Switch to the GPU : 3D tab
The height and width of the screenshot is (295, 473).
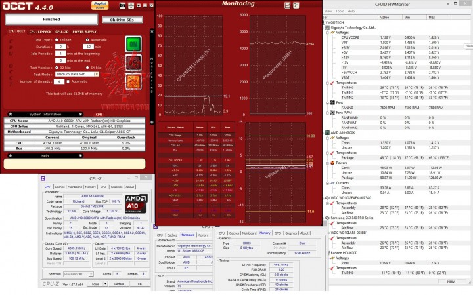[62, 31]
